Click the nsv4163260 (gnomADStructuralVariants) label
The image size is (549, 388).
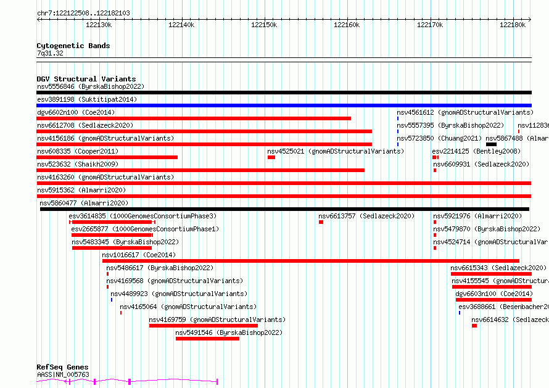[105, 177]
